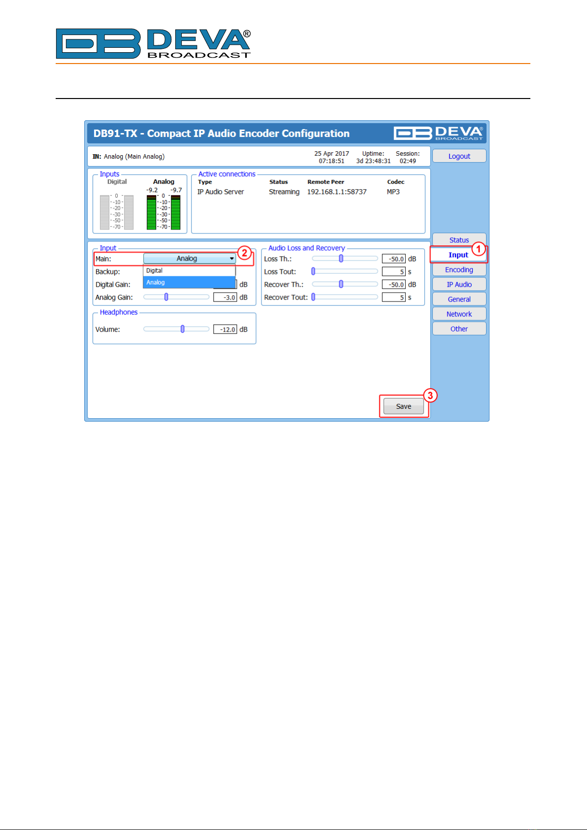Image resolution: width=587 pixels, height=830 pixels.
Task: Adjust the Recover Th. slider handle
Action: coord(341,284)
